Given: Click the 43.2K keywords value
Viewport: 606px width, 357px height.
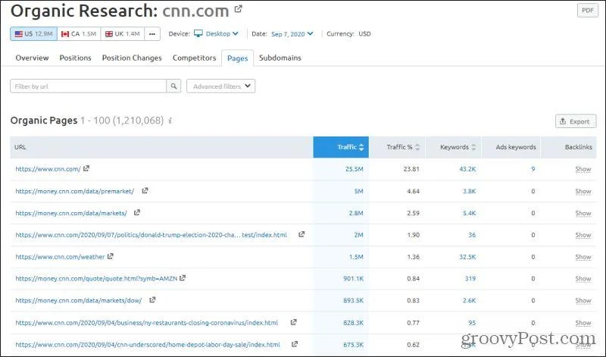Looking at the screenshot, I should [x=467, y=169].
